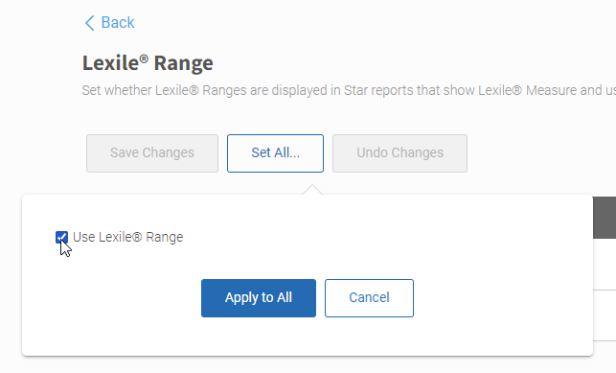Apply the setting with Apply to All

[259, 298]
